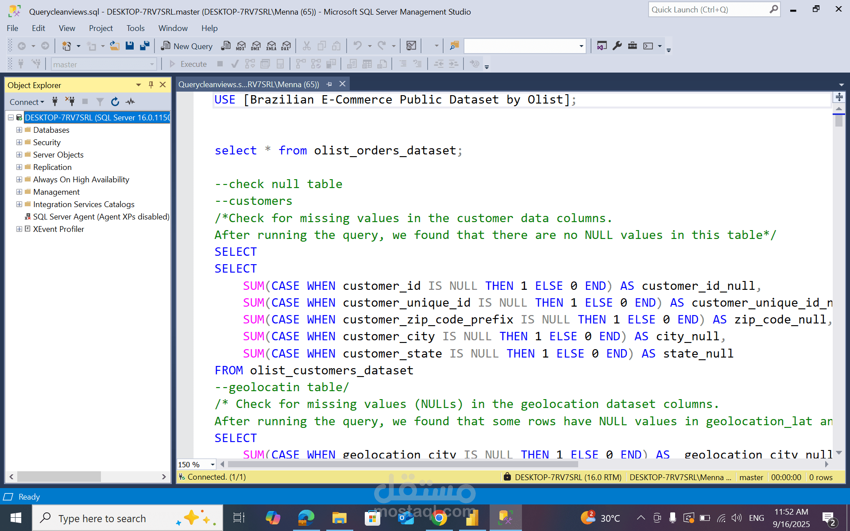Click the editor split window handle
The height and width of the screenshot is (531, 850).
click(839, 97)
